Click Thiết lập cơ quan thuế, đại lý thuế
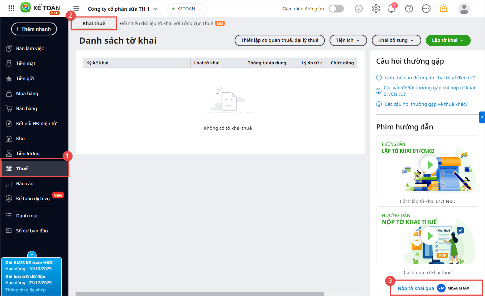 pos(279,40)
